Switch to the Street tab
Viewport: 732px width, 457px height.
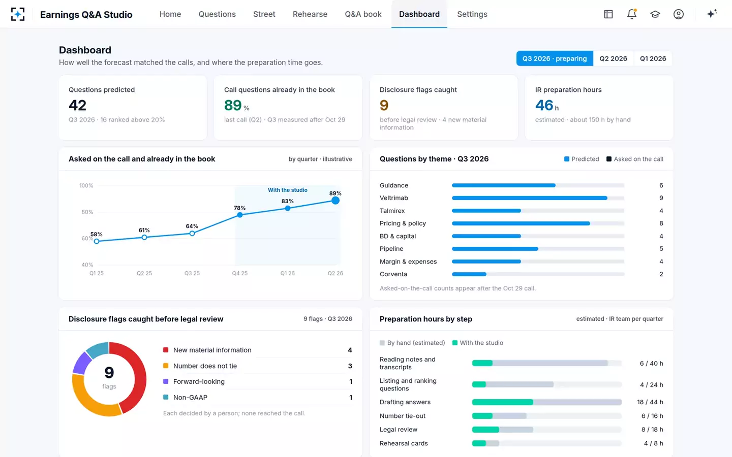point(264,14)
